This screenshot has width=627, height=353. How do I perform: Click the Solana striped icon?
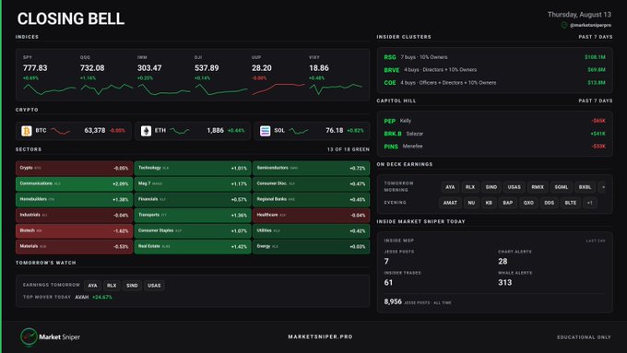pos(266,131)
